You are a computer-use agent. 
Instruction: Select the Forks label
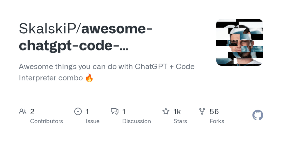click(217, 121)
